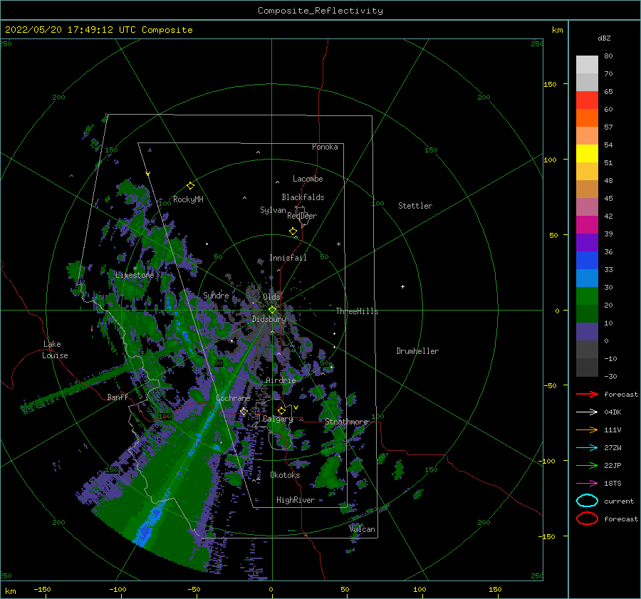641x599 pixels.
Task: Click the Sundre label
Action: coord(216,295)
